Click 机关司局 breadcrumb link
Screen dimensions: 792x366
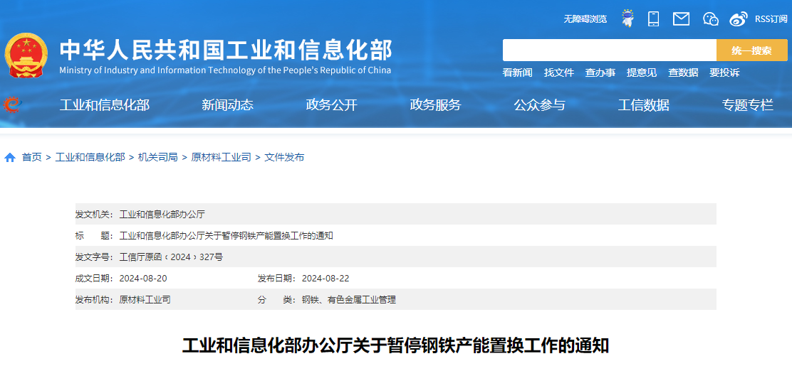tap(158, 157)
